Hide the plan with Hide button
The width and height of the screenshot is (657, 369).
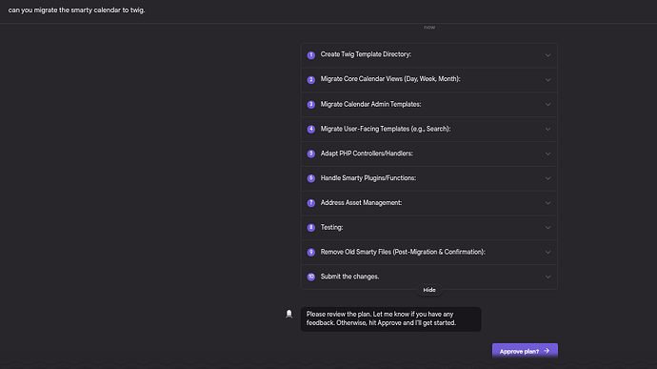tap(429, 290)
